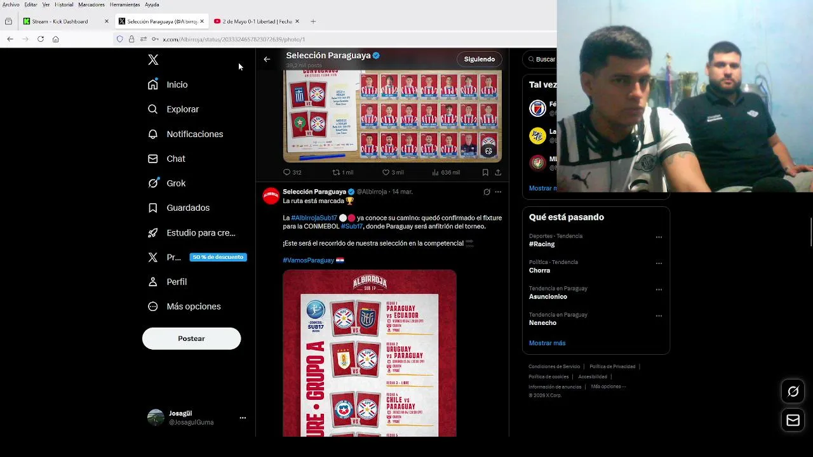Screen dimensions: 813x457
Task: View the 636 mil views analytics
Action: click(x=445, y=172)
